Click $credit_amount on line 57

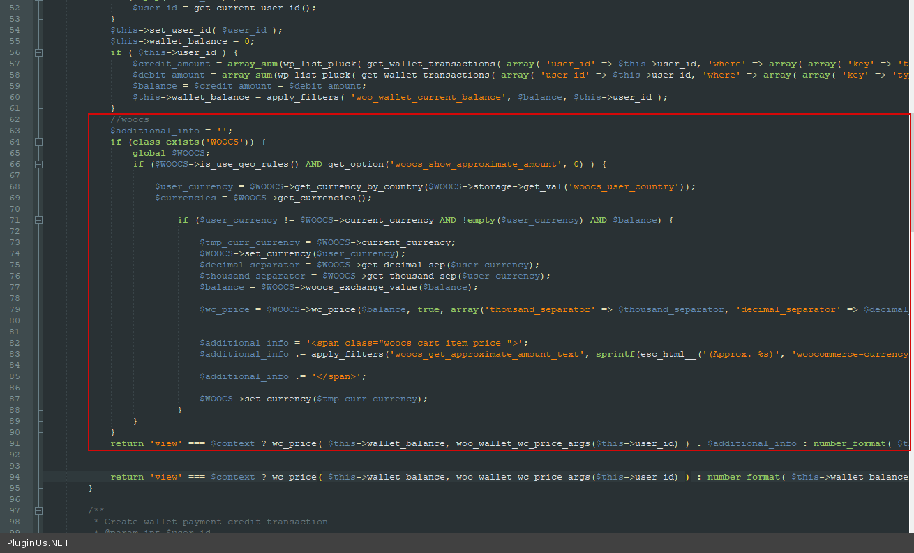pos(172,64)
